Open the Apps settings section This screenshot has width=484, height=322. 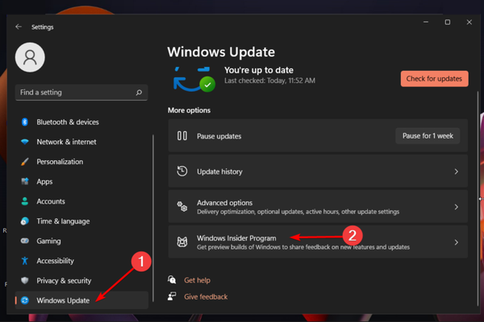pos(44,182)
